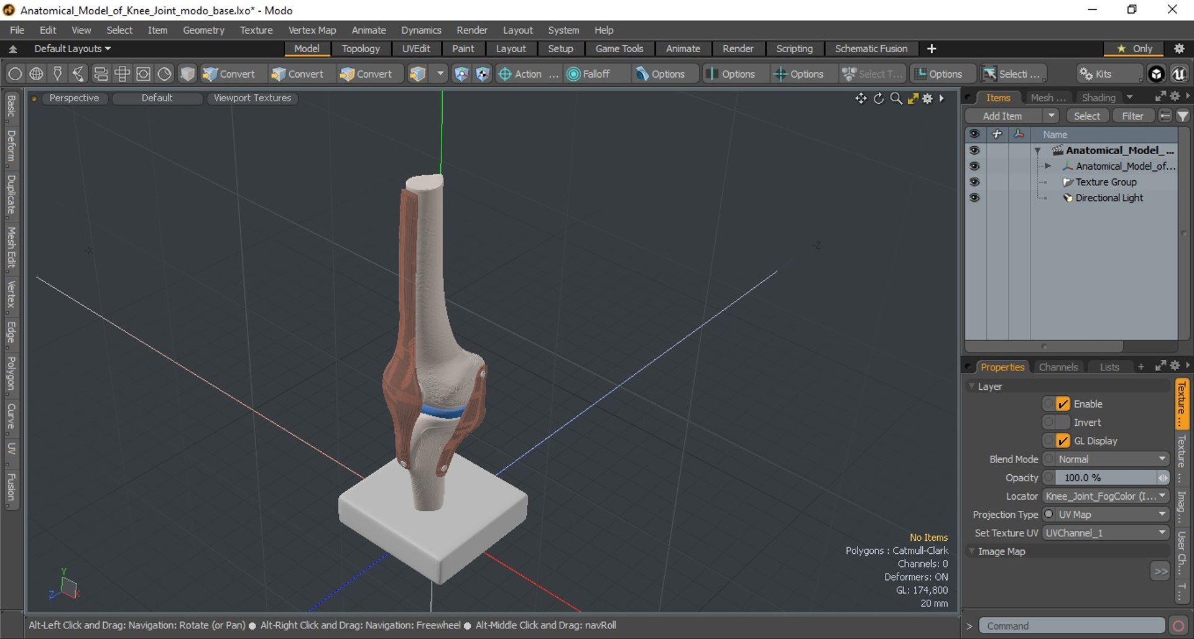This screenshot has height=639, width=1194.
Task: Open the Vertex Map menu
Action: point(312,30)
